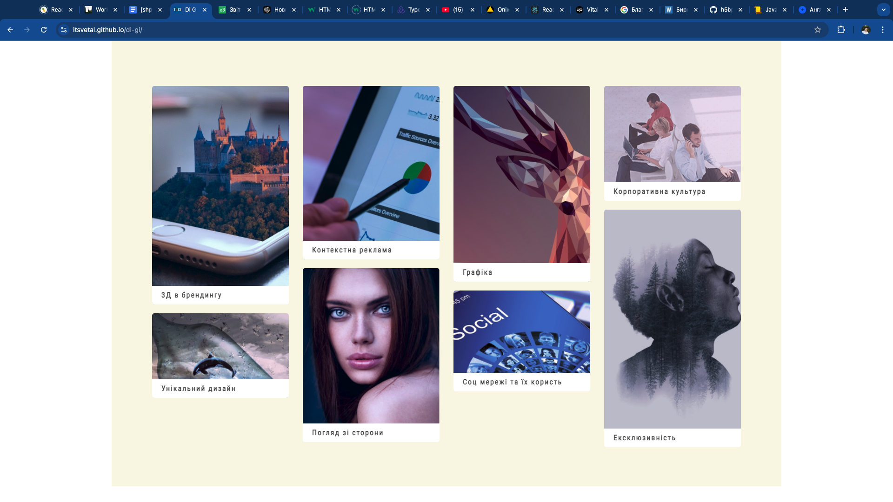Viewport: 893px width, 502px height.
Task: Switch to the Java tab
Action: (770, 9)
